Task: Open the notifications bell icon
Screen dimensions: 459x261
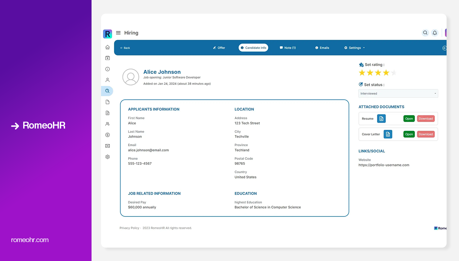Action: tap(434, 33)
